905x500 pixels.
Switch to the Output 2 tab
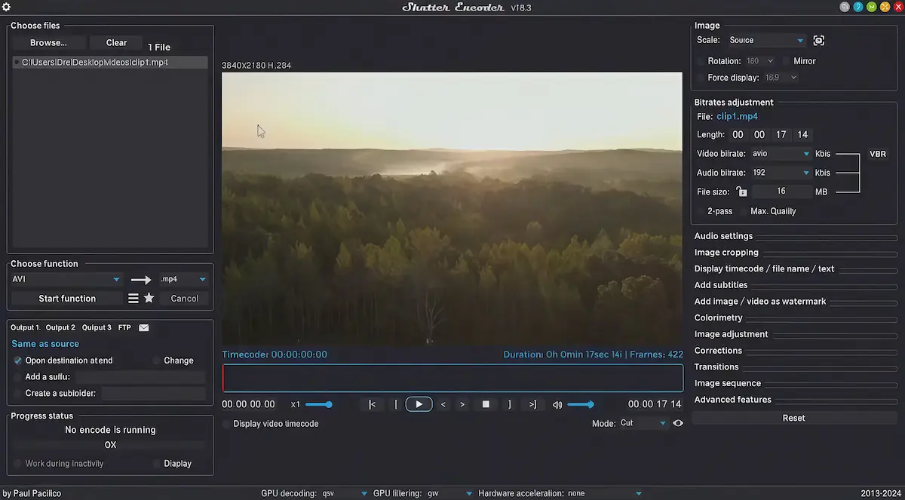pos(60,327)
